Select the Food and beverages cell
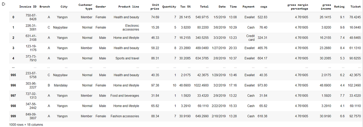The height and width of the screenshot is (127, 363). pyautogui.click(x=125, y=96)
